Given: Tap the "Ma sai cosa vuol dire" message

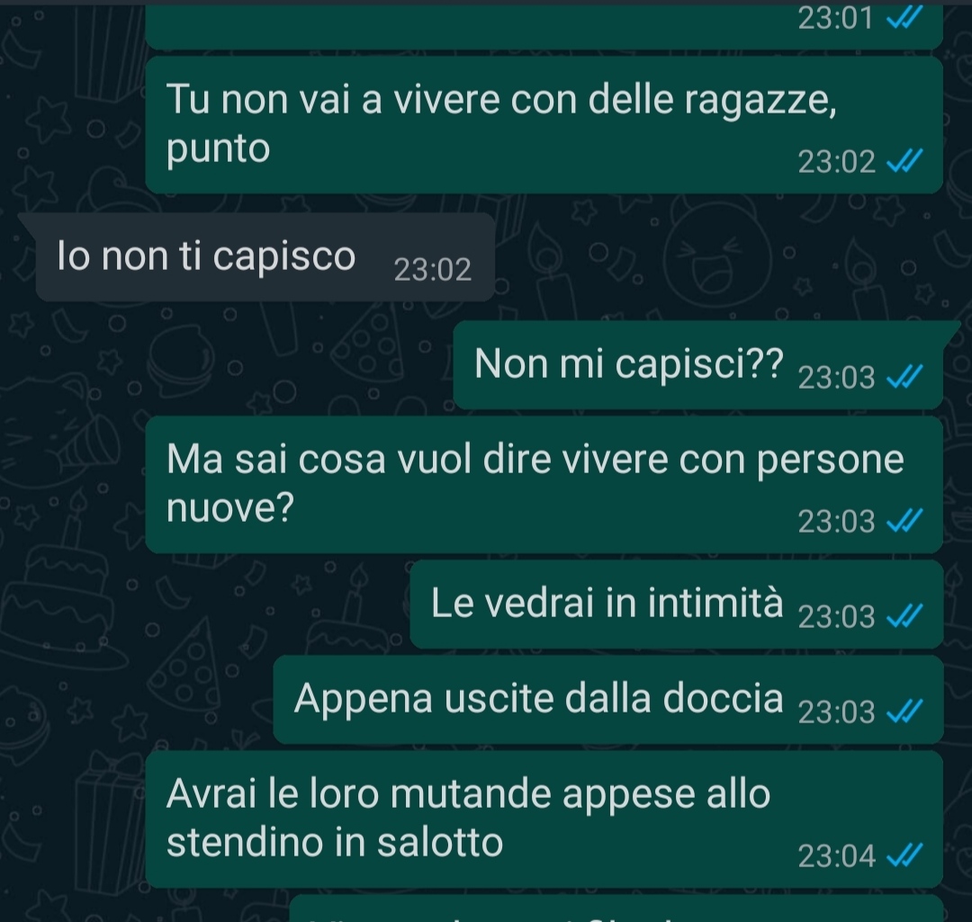Looking at the screenshot, I should pyautogui.click(x=544, y=485).
